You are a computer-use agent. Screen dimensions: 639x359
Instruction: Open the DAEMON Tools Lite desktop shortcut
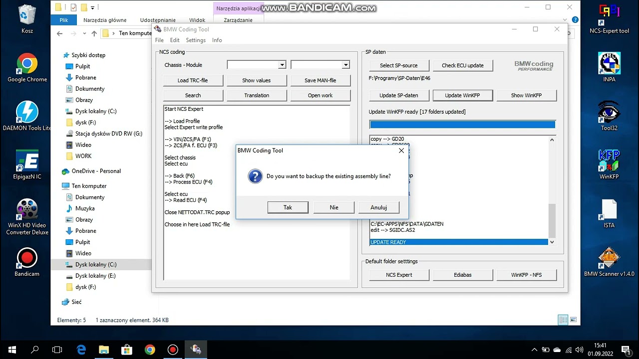(x=27, y=116)
